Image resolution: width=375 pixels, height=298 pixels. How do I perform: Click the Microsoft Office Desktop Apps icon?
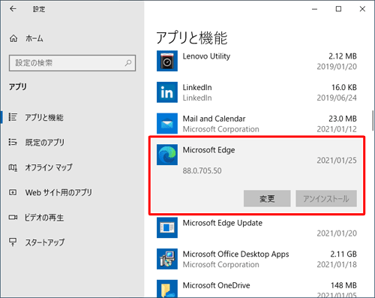pos(167,259)
